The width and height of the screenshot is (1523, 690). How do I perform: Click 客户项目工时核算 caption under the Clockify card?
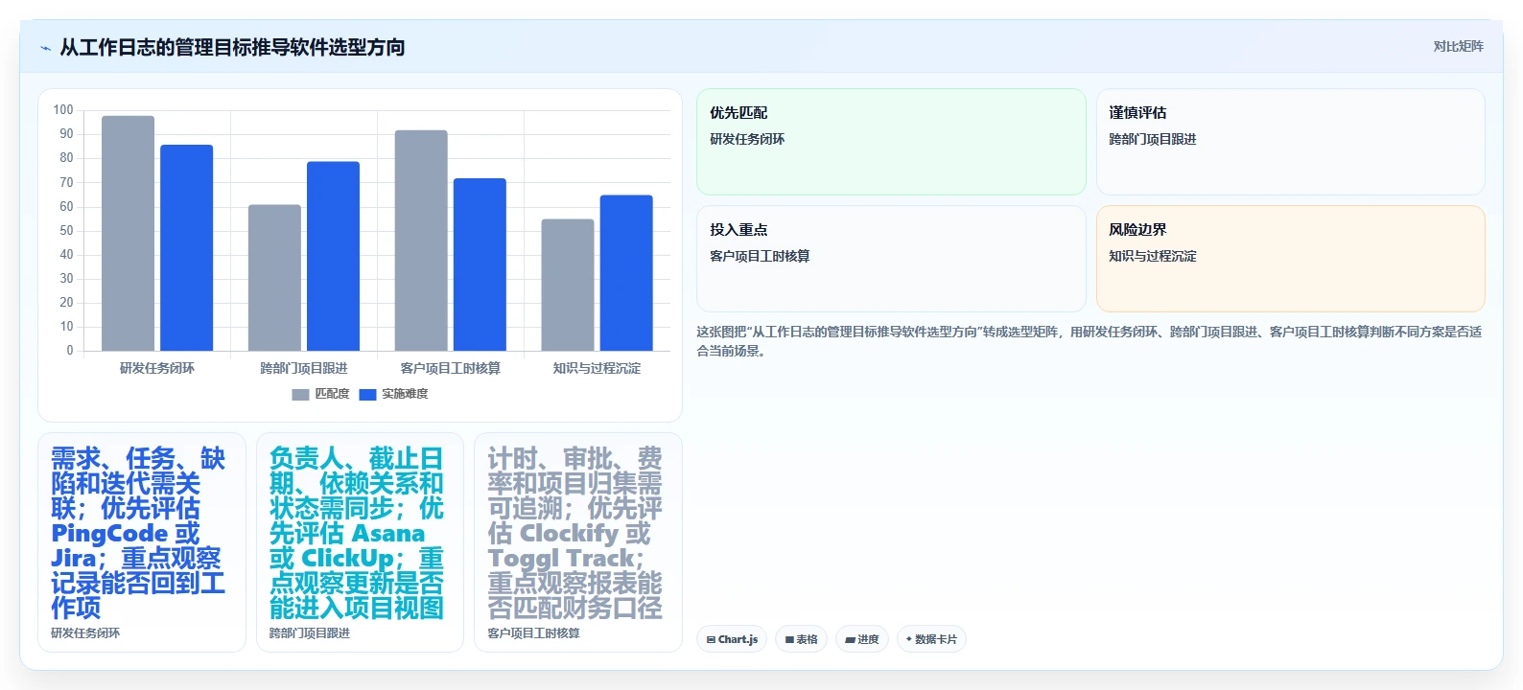pyautogui.click(x=533, y=633)
